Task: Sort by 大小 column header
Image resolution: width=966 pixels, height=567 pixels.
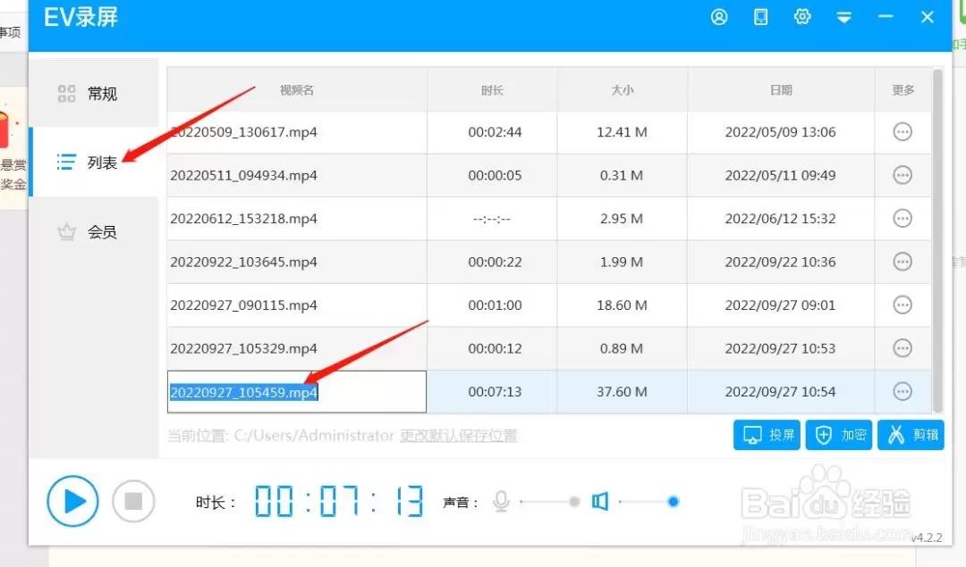Action: click(623, 90)
